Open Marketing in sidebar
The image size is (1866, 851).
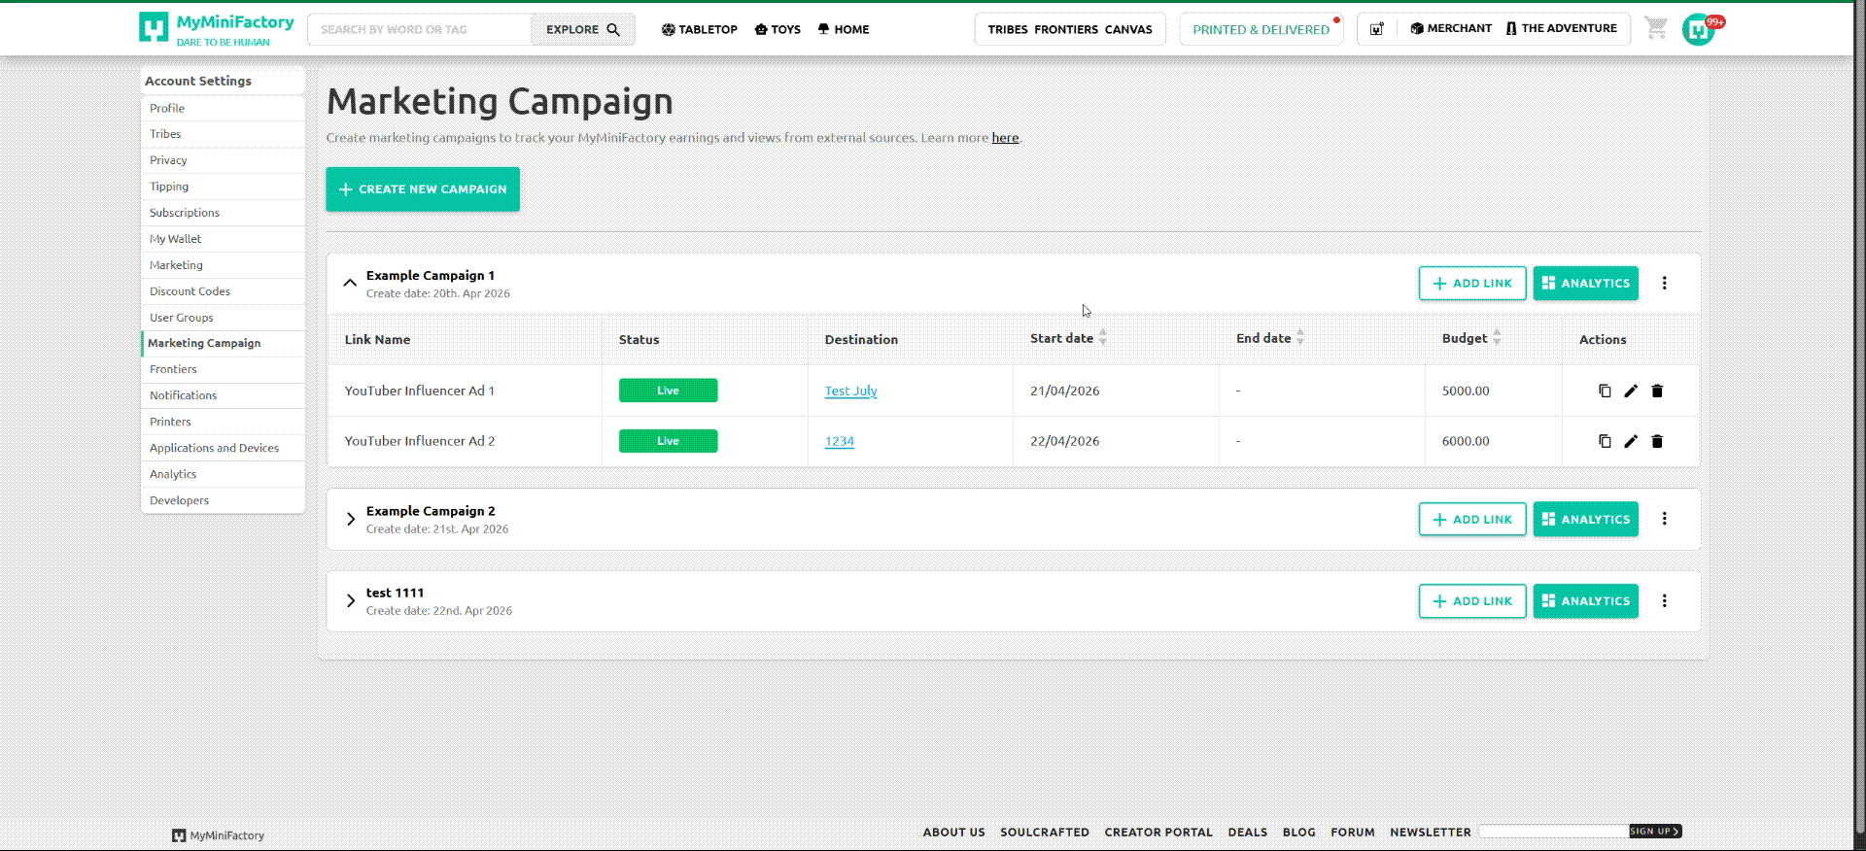click(x=223, y=265)
